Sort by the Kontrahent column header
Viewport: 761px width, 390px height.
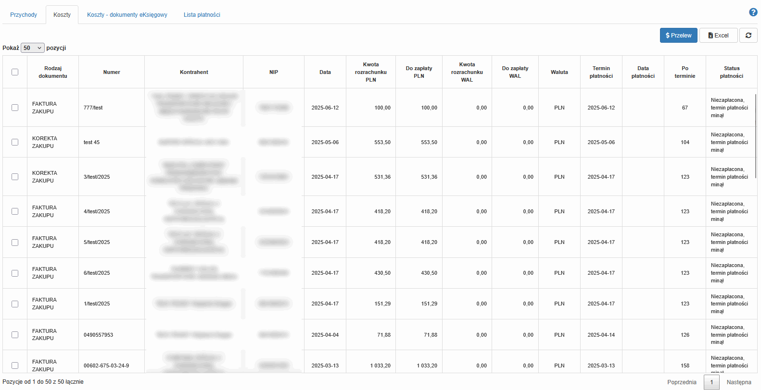[194, 72]
